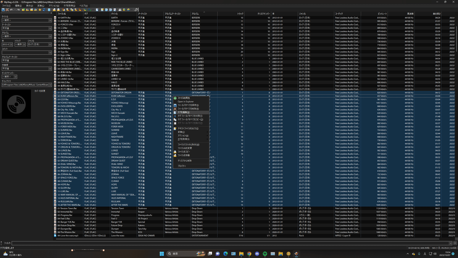Open the 編集 menu
The width and height of the screenshot is (458, 258).
point(18,6)
